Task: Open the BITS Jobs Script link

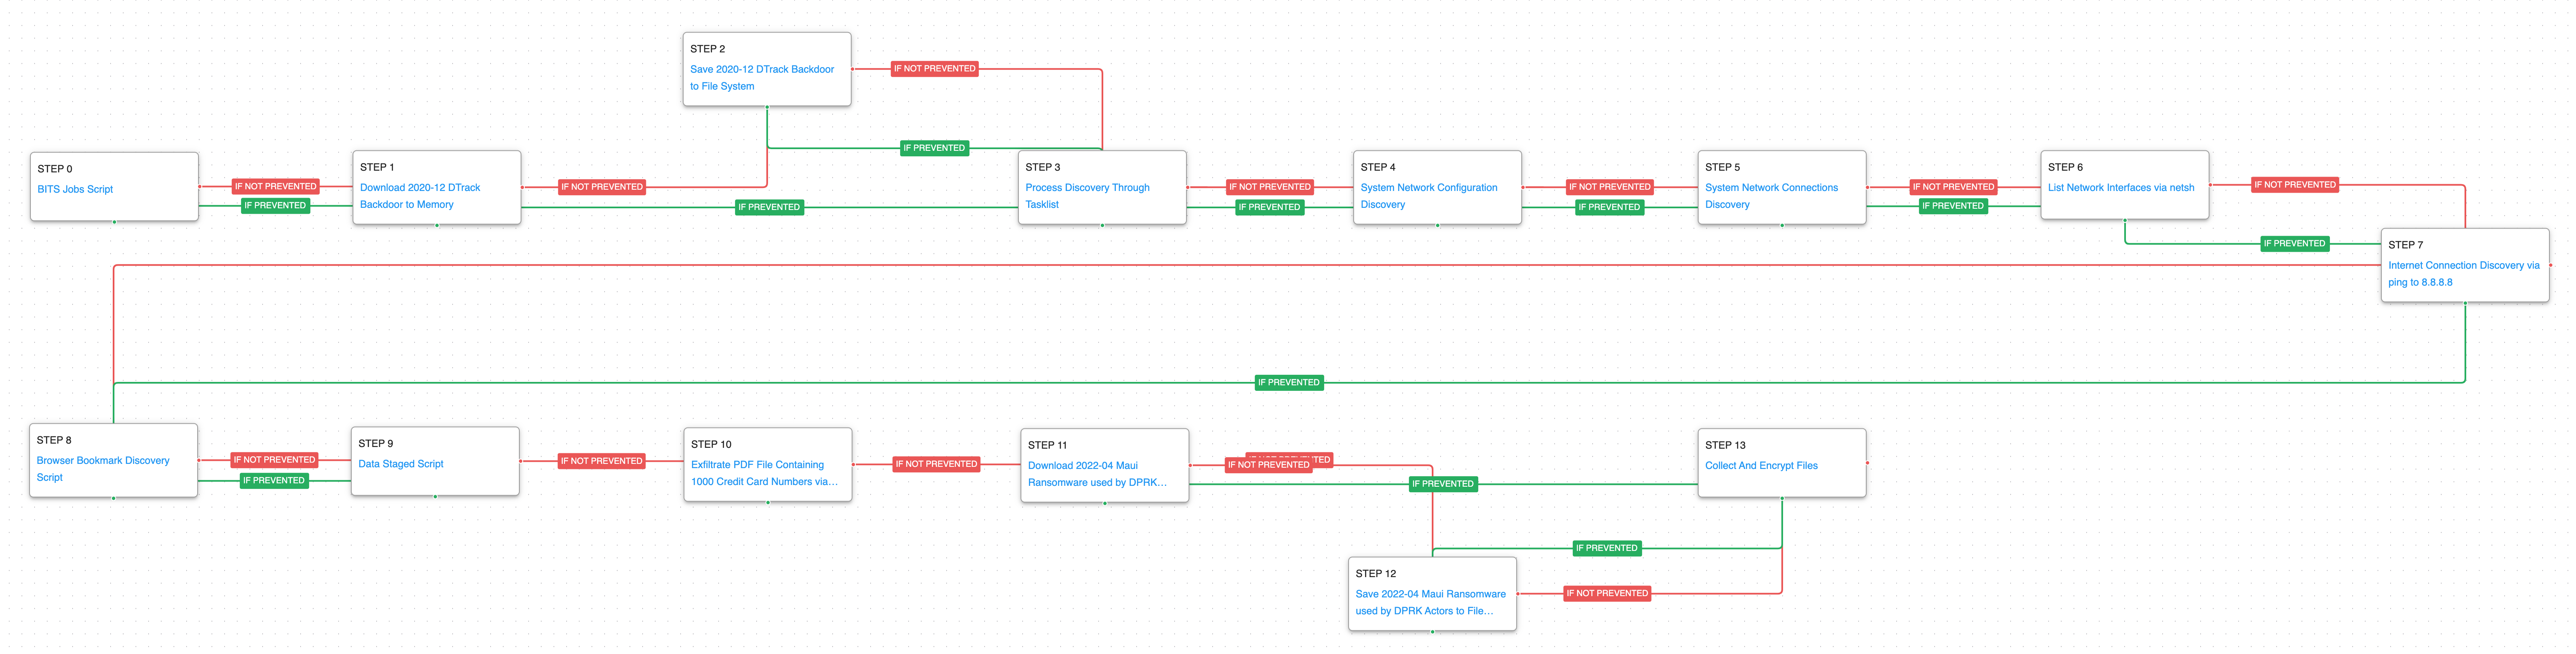Action: click(x=75, y=189)
